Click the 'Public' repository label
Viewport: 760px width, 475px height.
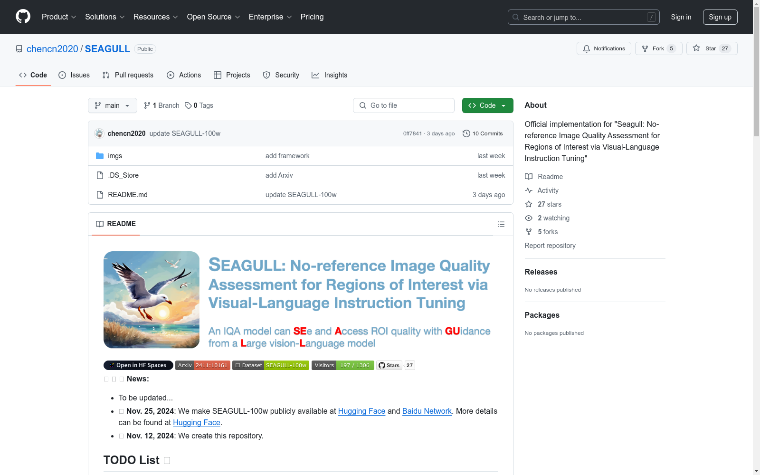145,49
